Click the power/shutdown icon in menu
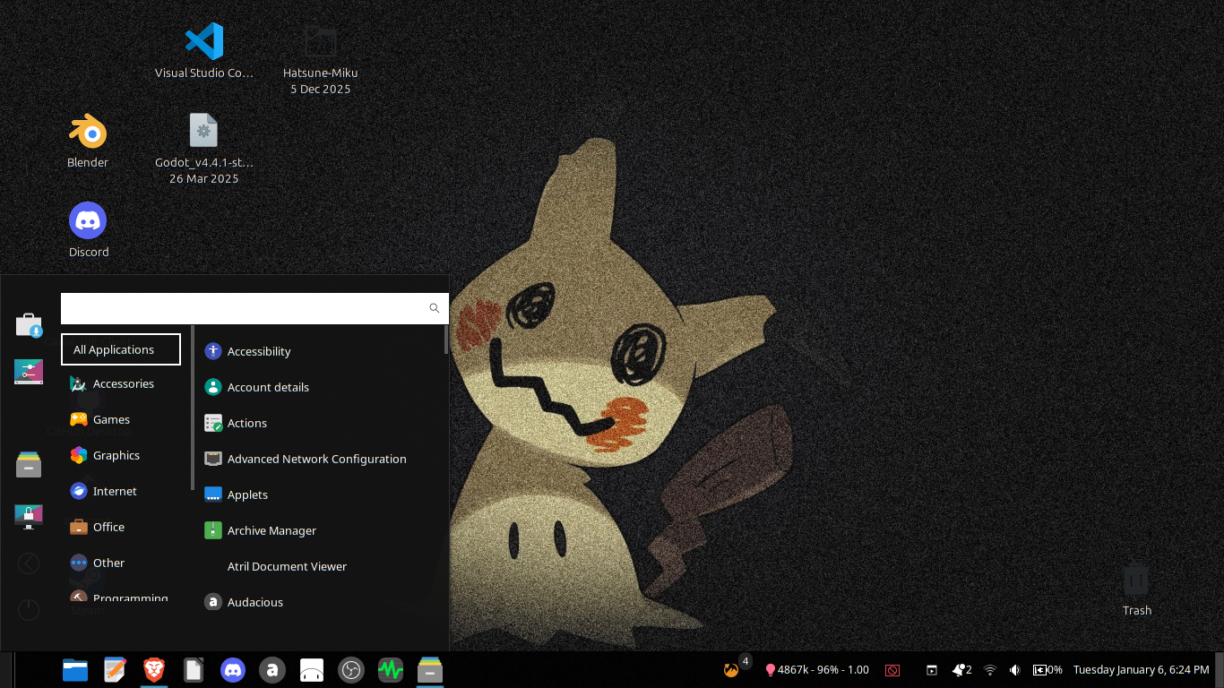 click(29, 610)
